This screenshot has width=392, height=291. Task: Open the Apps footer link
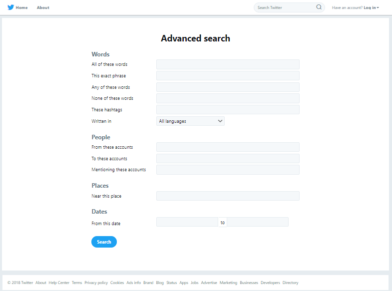[184, 283]
